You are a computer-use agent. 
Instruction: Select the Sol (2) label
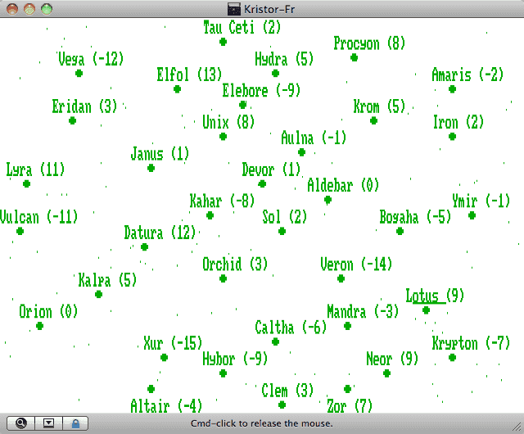coord(284,217)
